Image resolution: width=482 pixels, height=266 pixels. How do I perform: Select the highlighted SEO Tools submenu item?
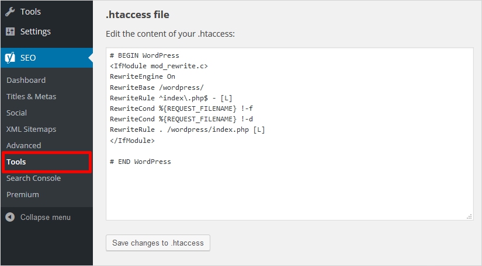point(16,162)
